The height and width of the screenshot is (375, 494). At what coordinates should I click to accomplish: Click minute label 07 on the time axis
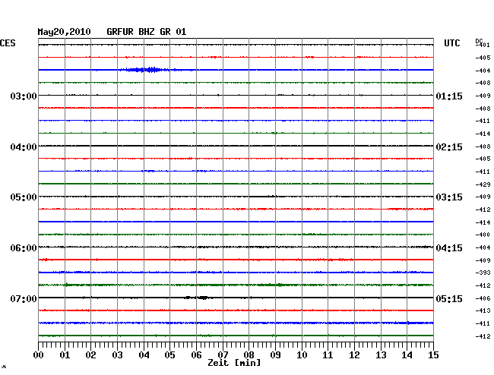point(223,355)
